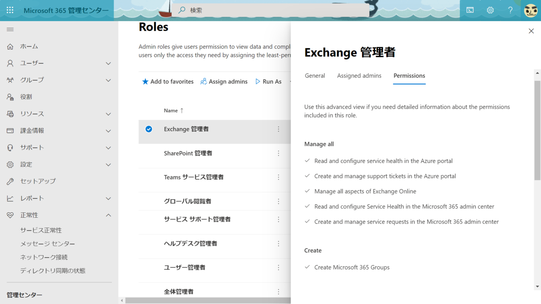The image size is (541, 304).
Task: Open more actions for サービス サポート管理者 row
Action: [278, 219]
